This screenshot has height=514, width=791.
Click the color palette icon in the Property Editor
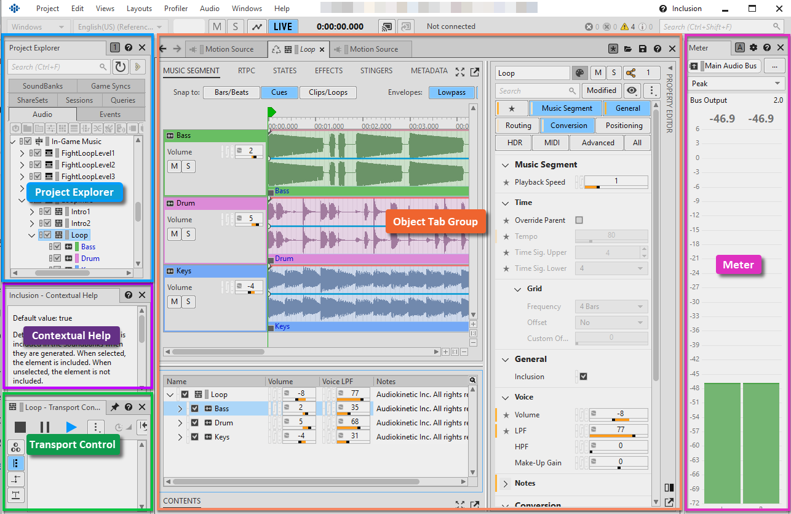coord(579,73)
